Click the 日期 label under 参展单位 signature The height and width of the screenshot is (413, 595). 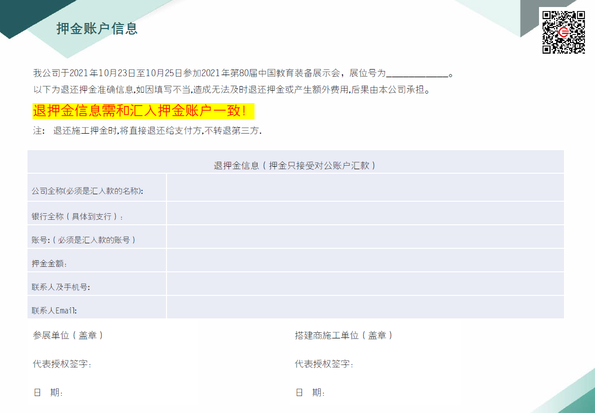coord(48,393)
